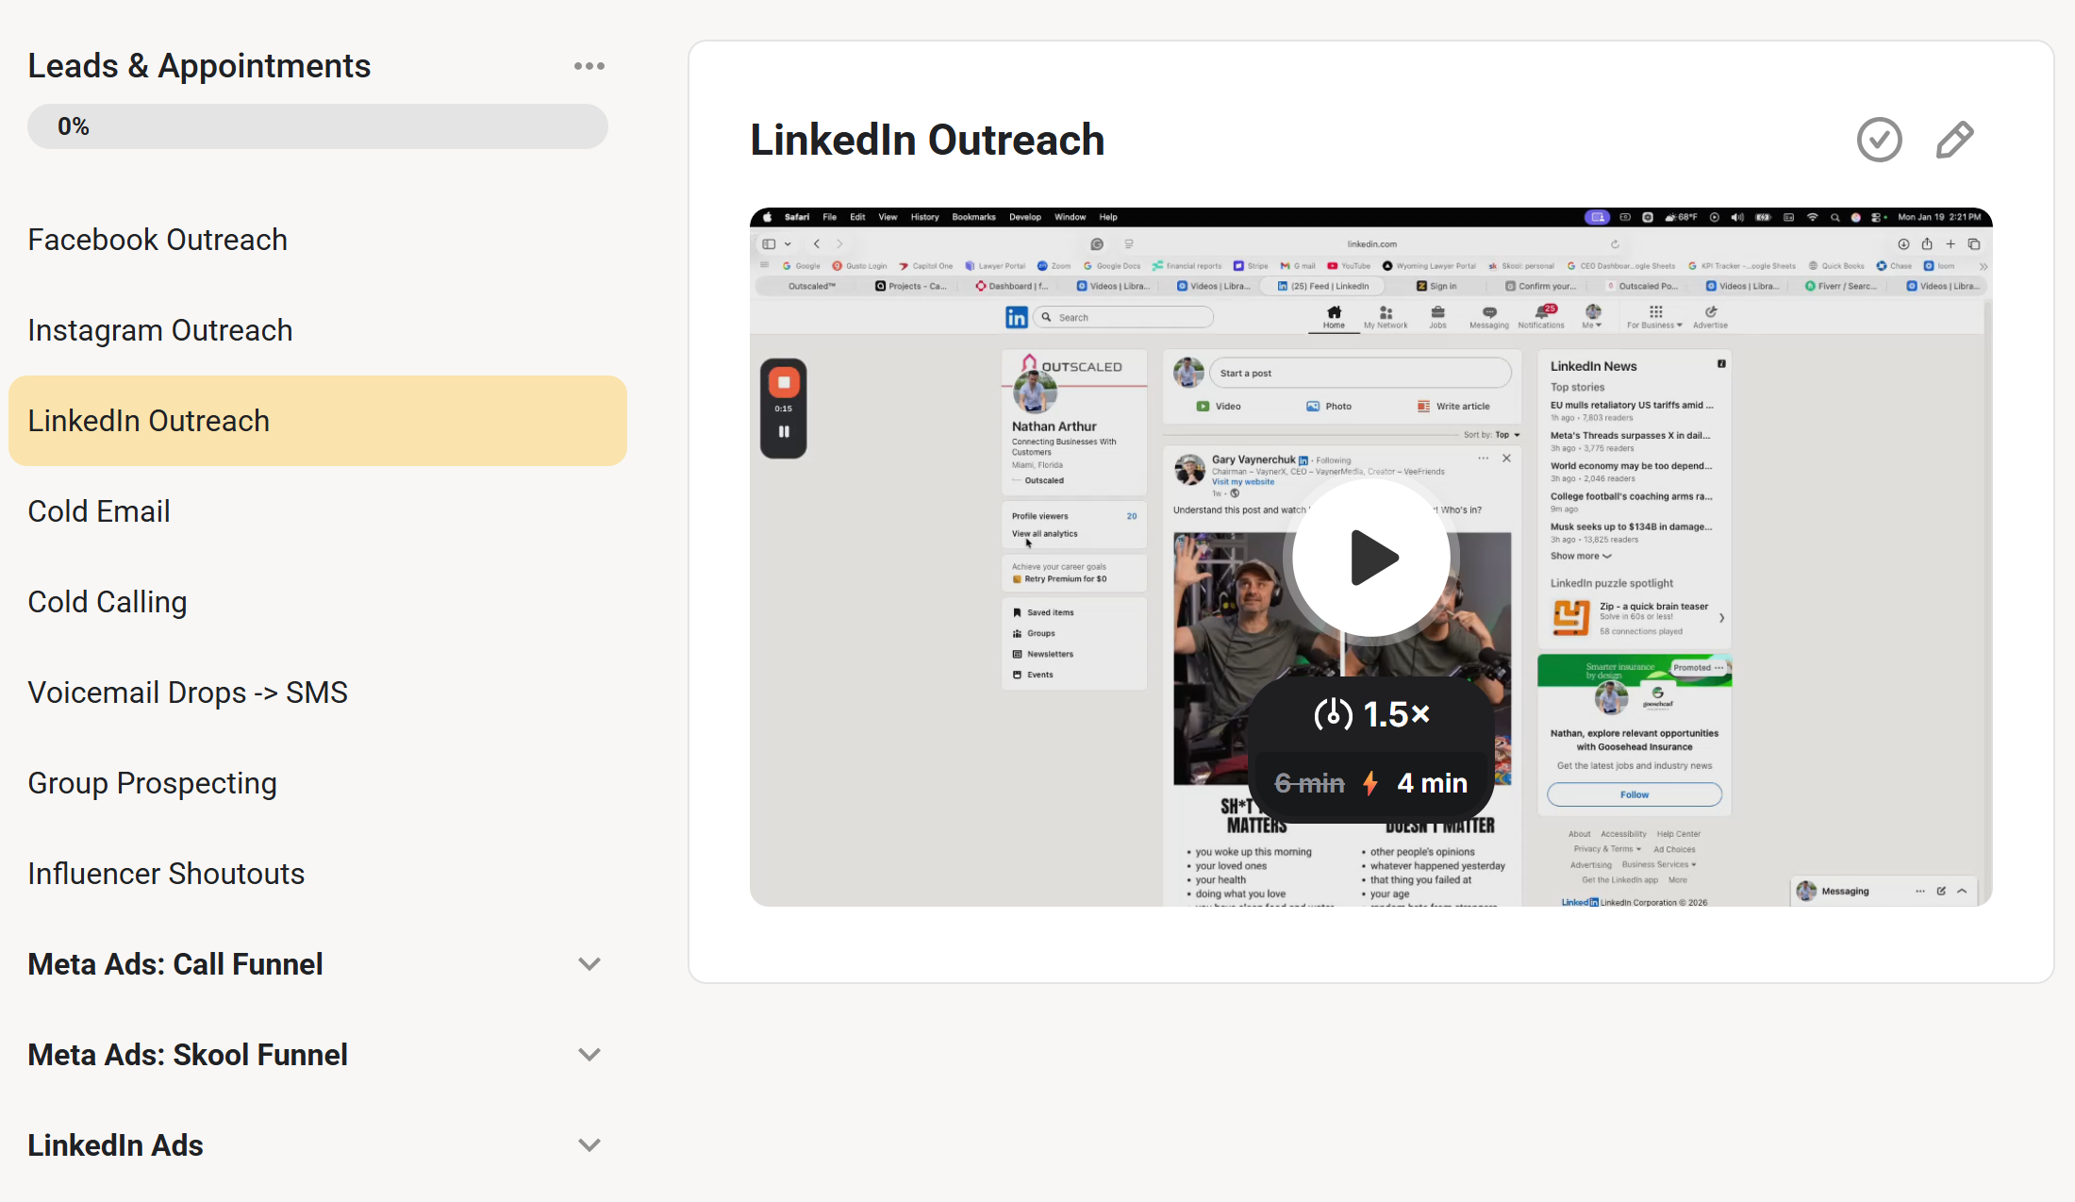Open the three-dot course options menu
Viewport: 2075px width, 1202px height.
(589, 66)
